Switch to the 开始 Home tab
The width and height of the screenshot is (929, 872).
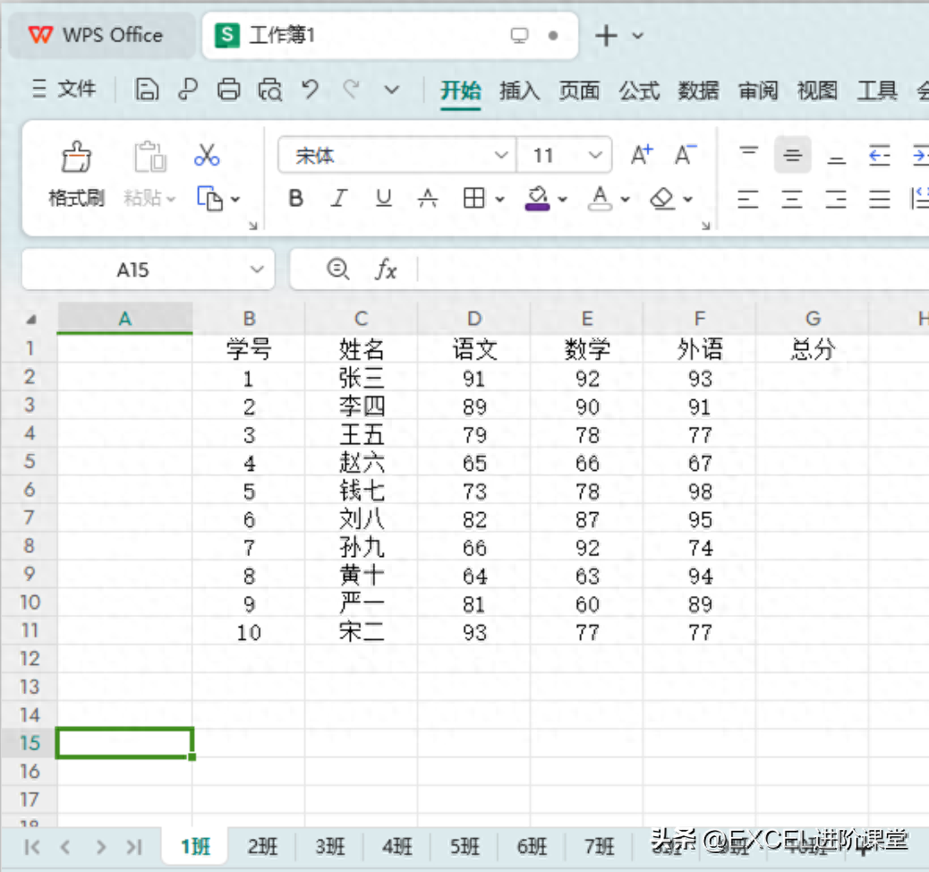point(460,90)
